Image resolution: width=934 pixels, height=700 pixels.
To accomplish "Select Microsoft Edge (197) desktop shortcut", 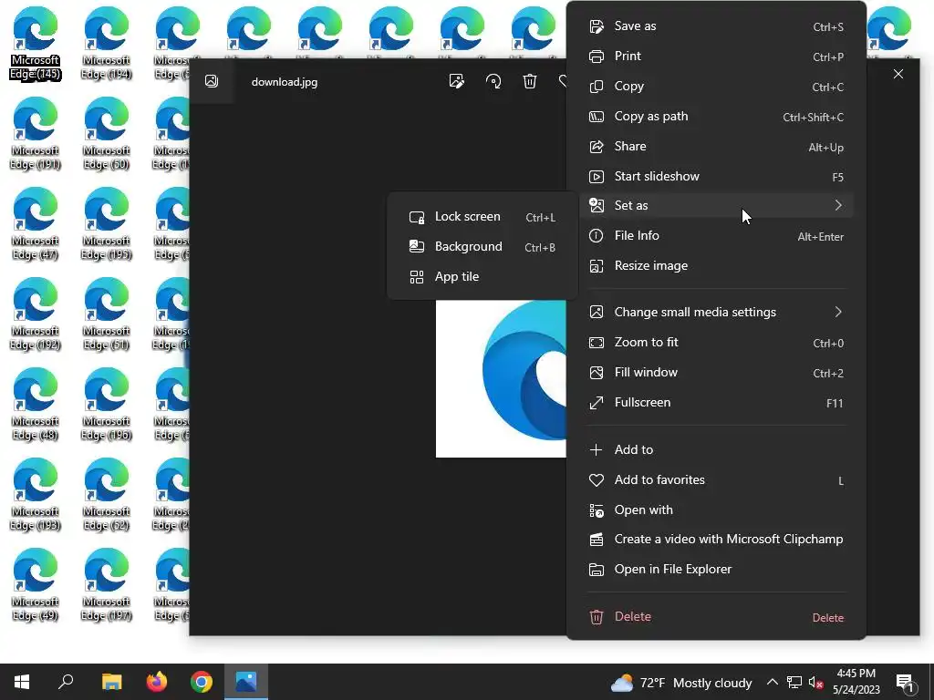I will pyautogui.click(x=107, y=584).
